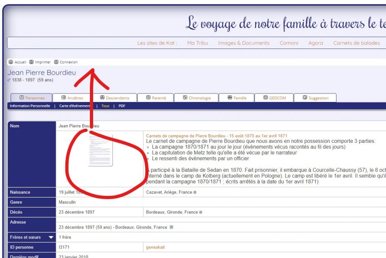Click map icon beside Décès Bordeaux place
The width and height of the screenshot is (386, 258).
click(x=201, y=212)
